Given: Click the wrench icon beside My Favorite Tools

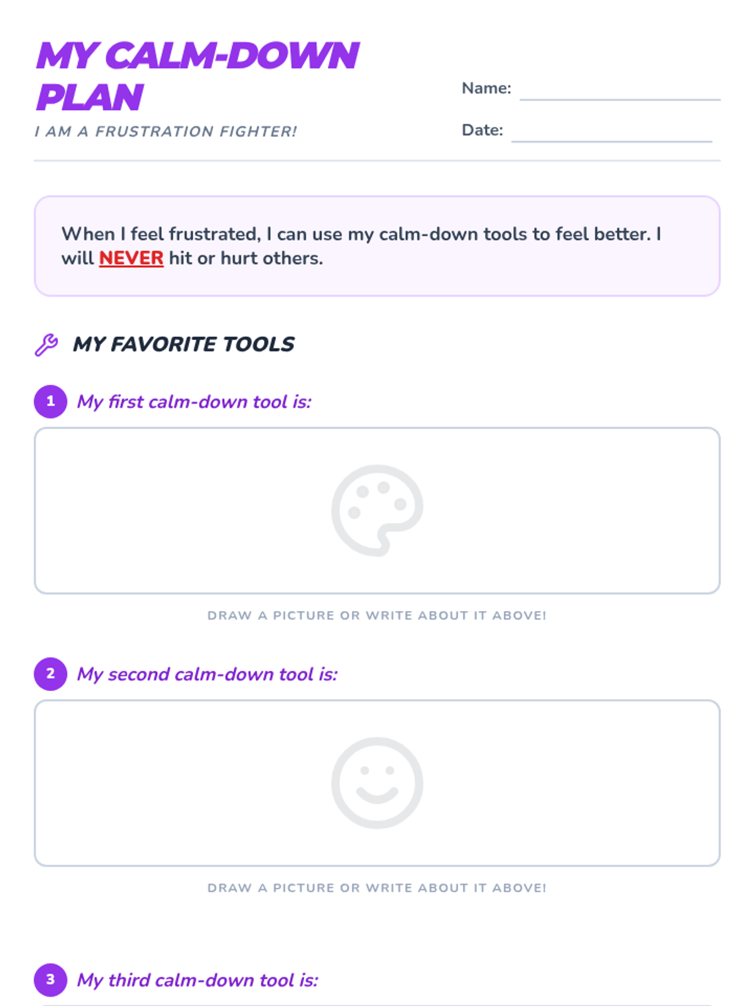Looking at the screenshot, I should tap(46, 345).
